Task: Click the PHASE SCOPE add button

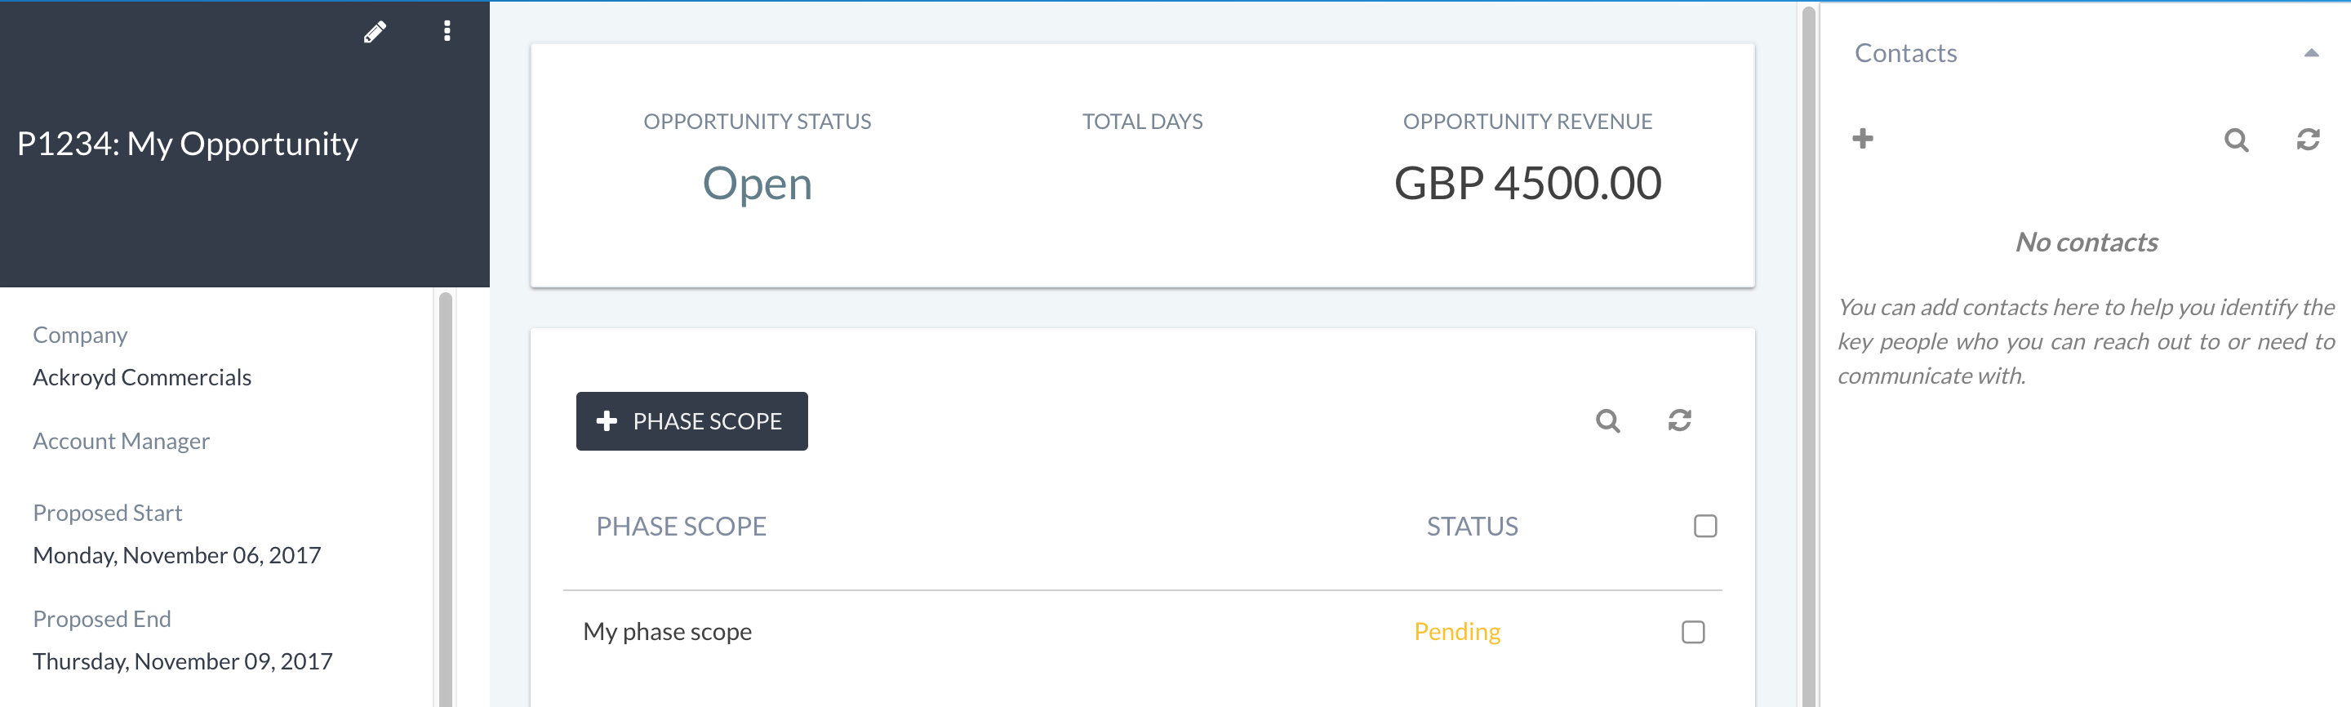Action: click(691, 421)
